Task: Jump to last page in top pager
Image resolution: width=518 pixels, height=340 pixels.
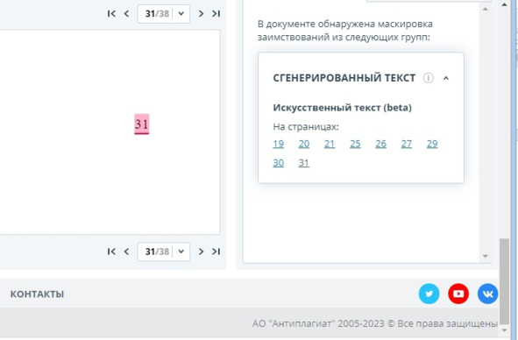Action: click(216, 13)
